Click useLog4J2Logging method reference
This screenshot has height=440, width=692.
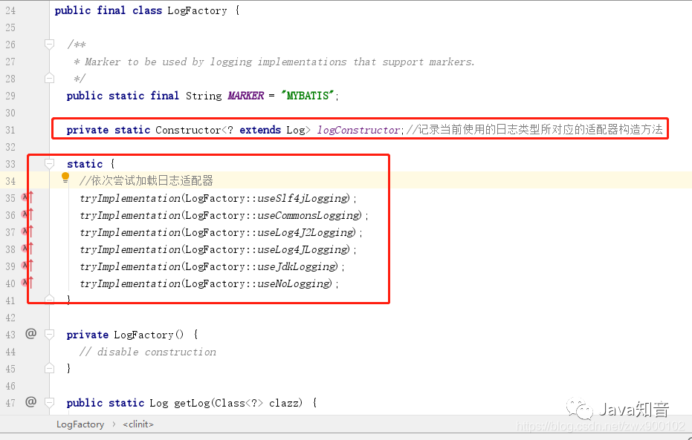pos(306,232)
